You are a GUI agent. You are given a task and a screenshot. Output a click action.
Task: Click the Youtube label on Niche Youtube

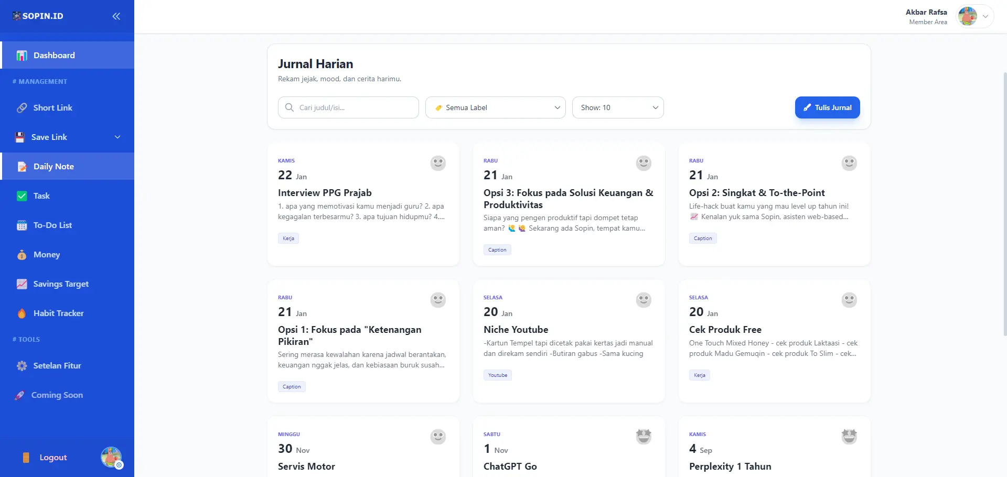(x=498, y=375)
